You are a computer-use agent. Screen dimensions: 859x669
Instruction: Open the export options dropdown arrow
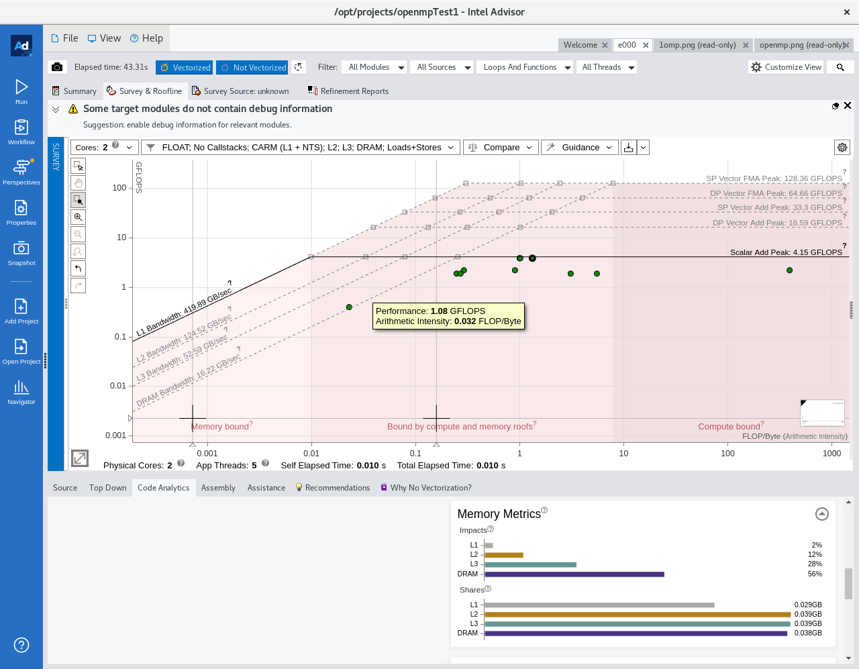643,148
